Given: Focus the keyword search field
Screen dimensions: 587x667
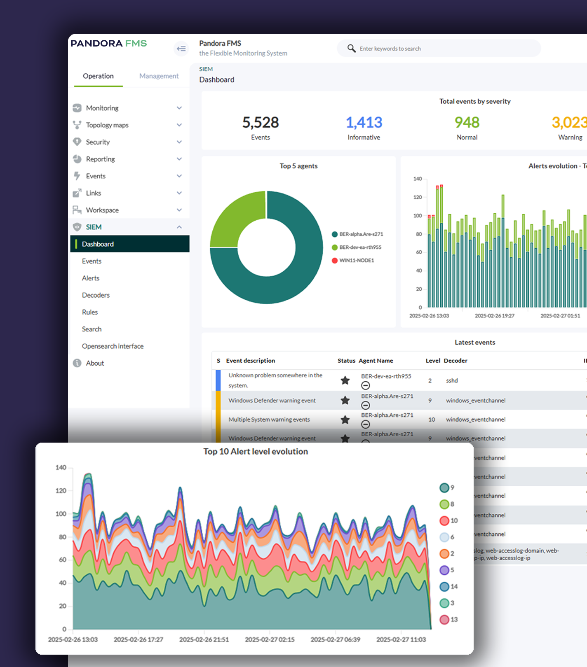Looking at the screenshot, I should 439,49.
